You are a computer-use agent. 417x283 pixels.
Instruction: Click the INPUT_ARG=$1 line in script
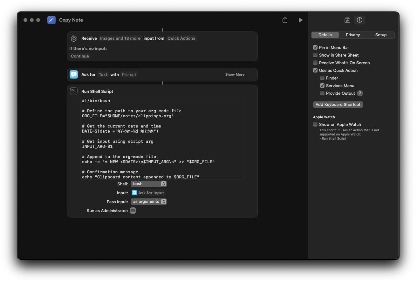[x=97, y=147]
